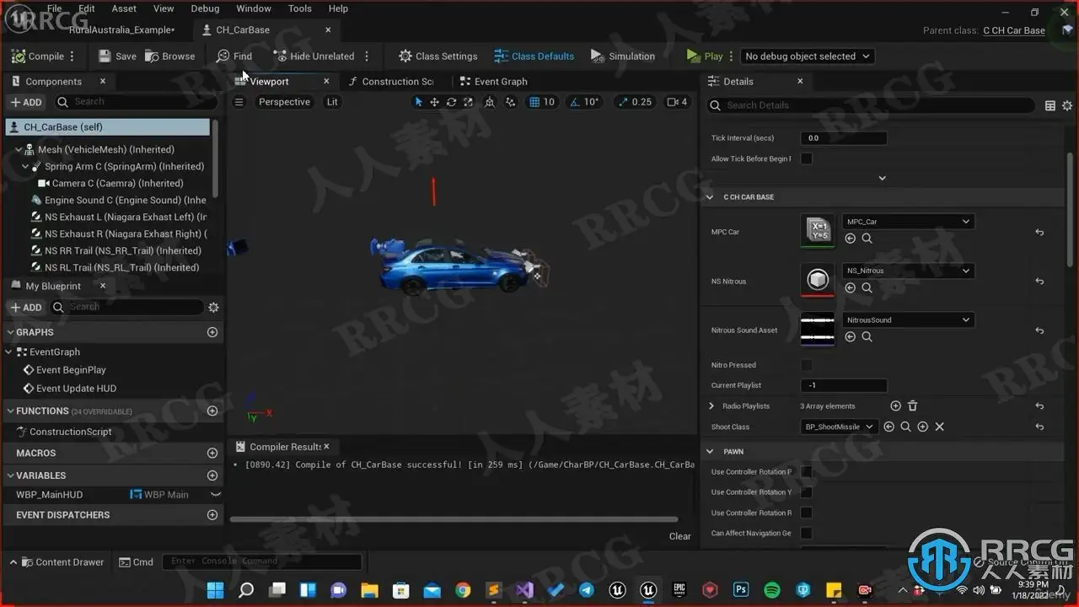
Task: Open the BP_ShootMissile class dropdown
Action: point(839,427)
